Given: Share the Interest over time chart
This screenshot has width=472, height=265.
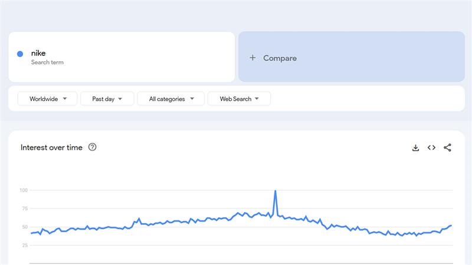Looking at the screenshot, I should click(x=447, y=148).
